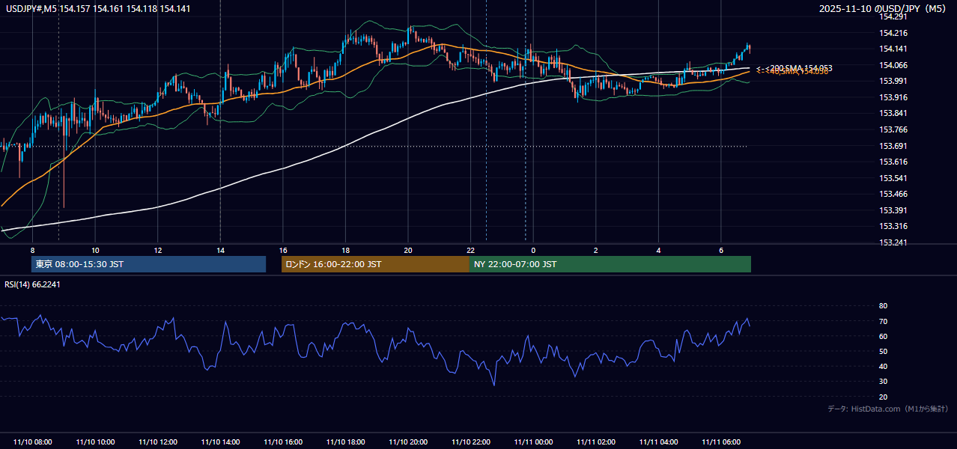Click the RSI scale level 40
The height and width of the screenshot is (449, 957).
click(x=883, y=367)
